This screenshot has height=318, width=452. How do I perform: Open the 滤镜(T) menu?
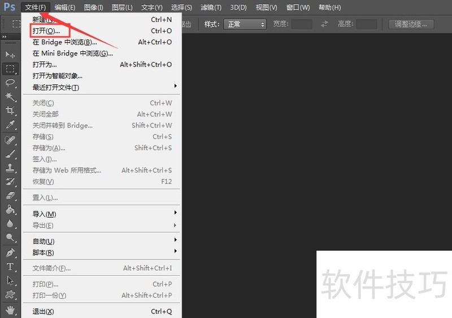(211, 7)
